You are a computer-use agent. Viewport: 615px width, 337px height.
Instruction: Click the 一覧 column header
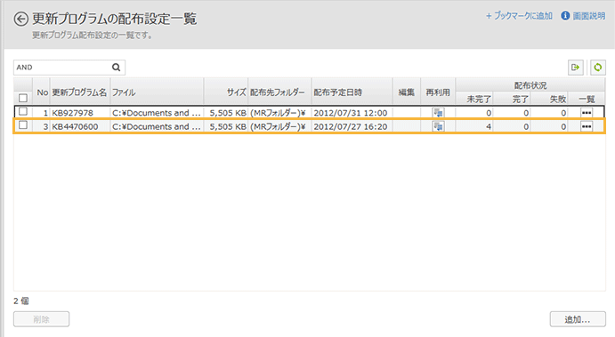pos(587,99)
